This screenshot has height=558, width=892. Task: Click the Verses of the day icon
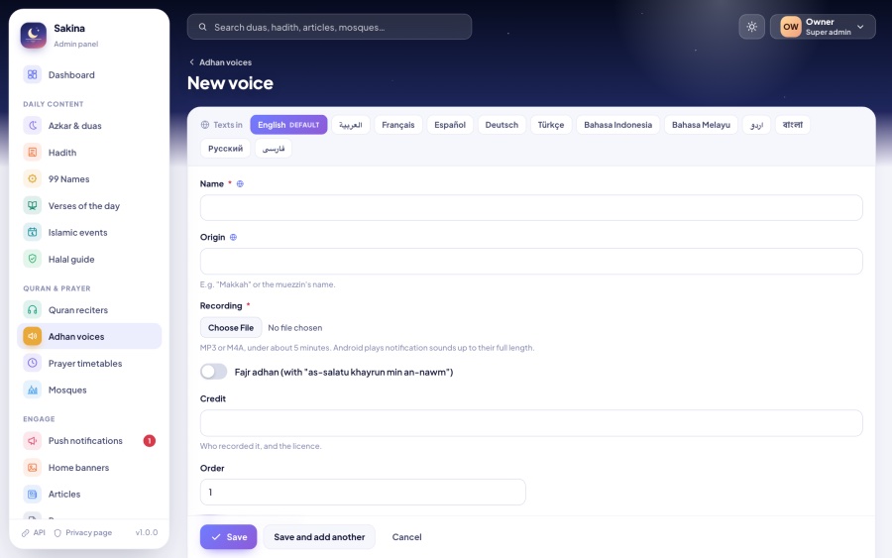point(33,205)
